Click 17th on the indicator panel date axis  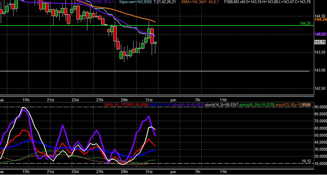[x=26, y=172]
